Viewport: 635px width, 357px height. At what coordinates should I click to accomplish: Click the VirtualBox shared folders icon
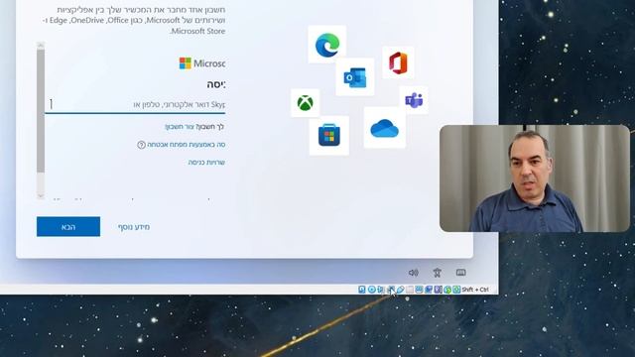coord(410,290)
